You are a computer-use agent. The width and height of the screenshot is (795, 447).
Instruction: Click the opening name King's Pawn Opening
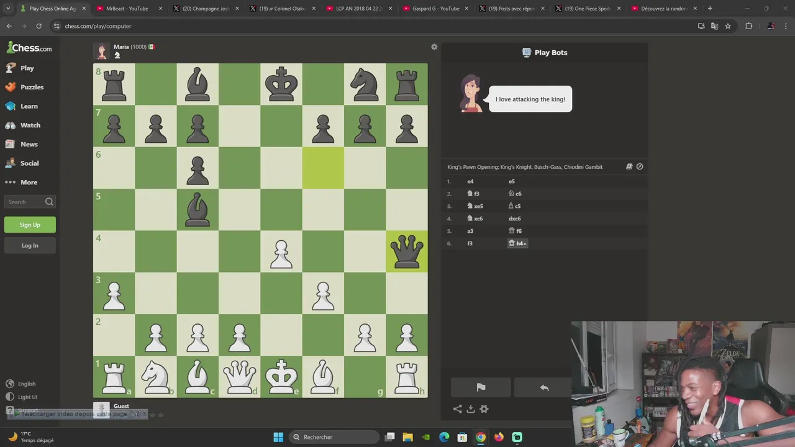(x=525, y=166)
